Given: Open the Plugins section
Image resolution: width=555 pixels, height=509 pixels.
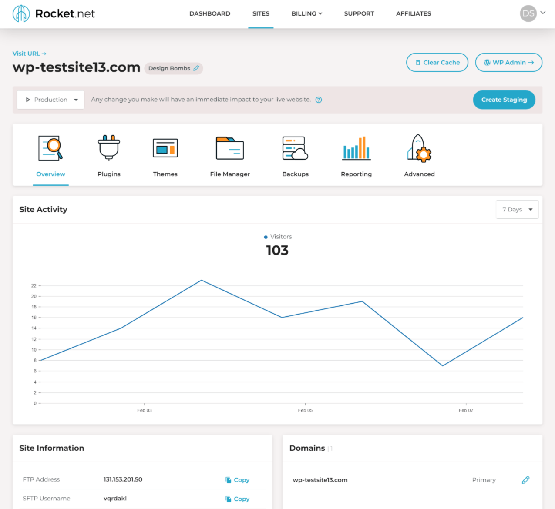Looking at the screenshot, I should [x=109, y=154].
